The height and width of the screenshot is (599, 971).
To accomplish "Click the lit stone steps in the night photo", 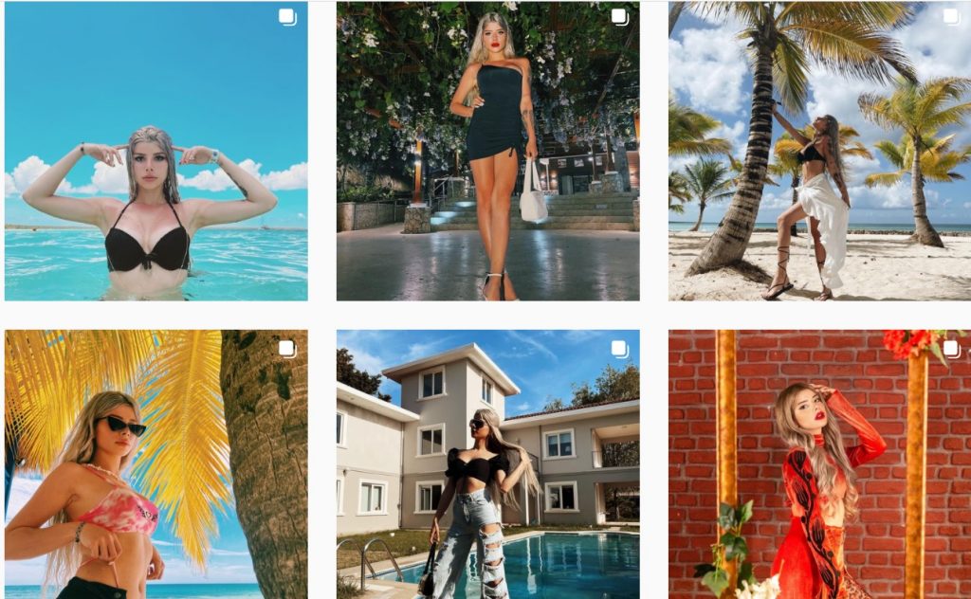I will click(533, 211).
